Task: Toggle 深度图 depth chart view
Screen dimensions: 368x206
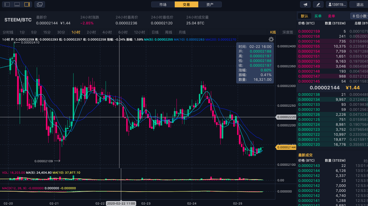Action: [288, 32]
